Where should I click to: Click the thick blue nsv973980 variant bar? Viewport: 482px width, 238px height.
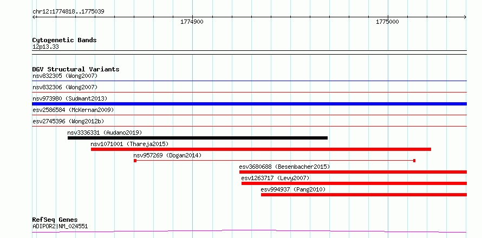coord(250,104)
